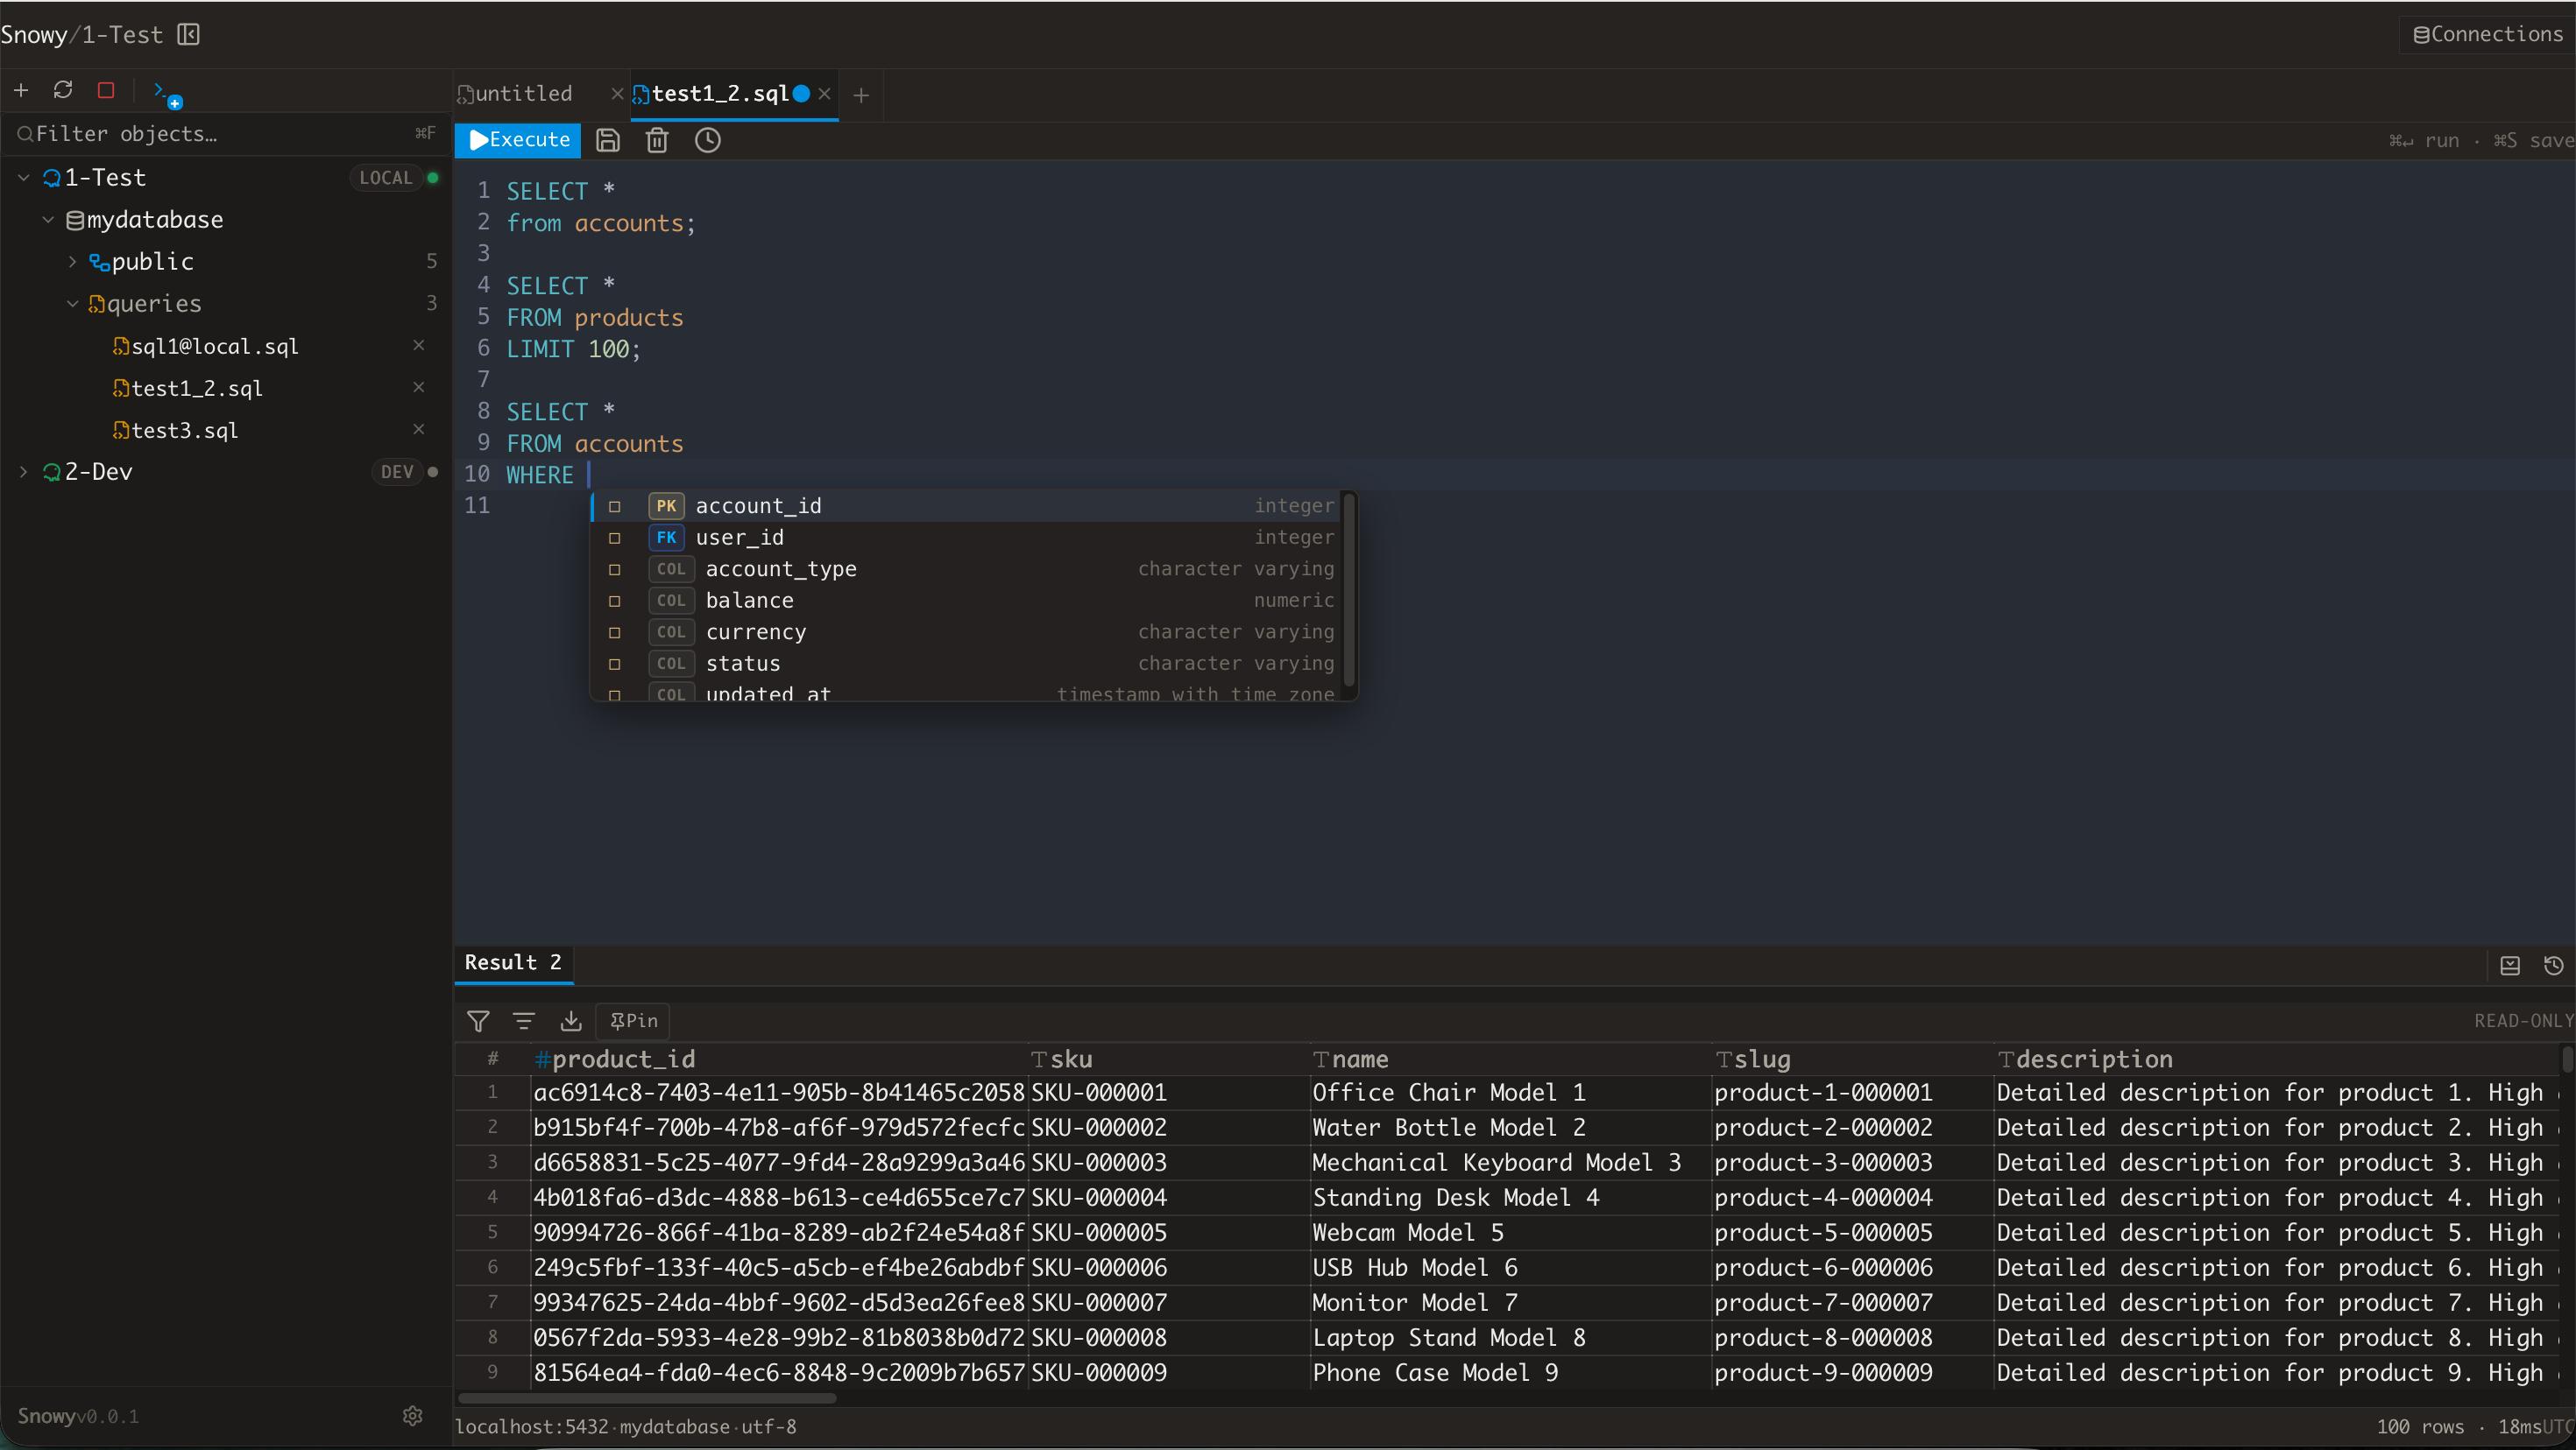Open query history clock icon
This screenshot has width=2576, height=1450.
pyautogui.click(x=708, y=140)
